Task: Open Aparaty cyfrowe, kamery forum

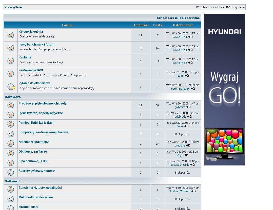Action: coord(36,171)
